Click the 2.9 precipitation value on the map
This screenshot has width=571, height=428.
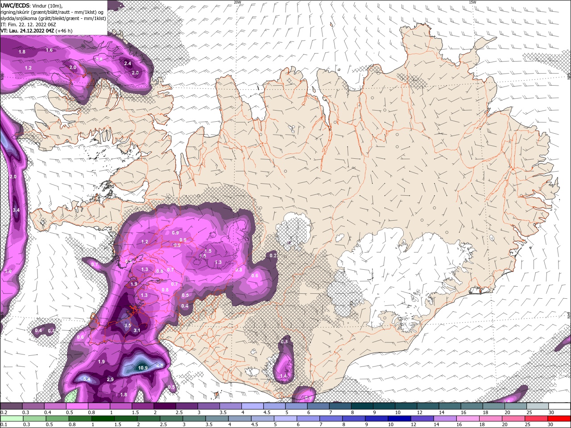click(110, 379)
